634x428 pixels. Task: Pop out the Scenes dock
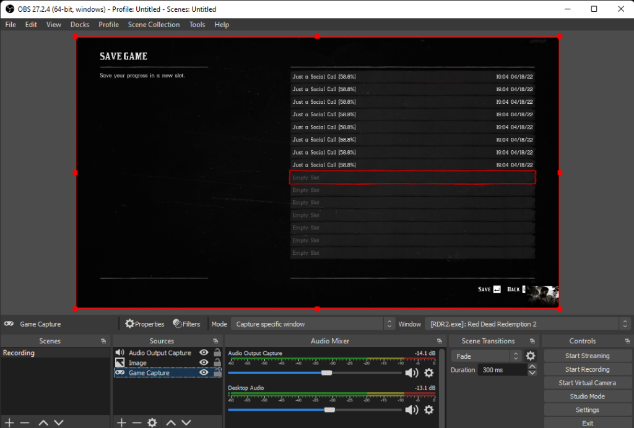pos(103,341)
